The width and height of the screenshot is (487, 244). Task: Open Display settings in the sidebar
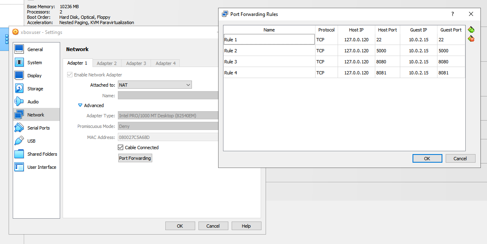click(x=34, y=76)
